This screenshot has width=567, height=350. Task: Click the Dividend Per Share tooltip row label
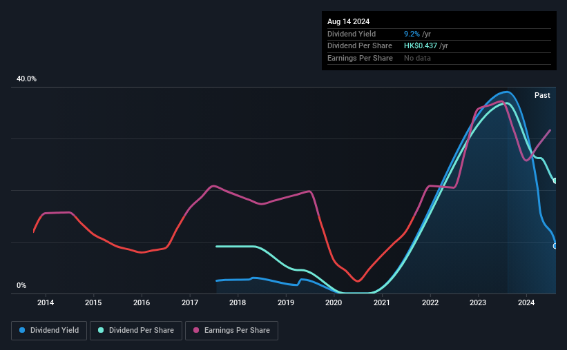coord(359,46)
